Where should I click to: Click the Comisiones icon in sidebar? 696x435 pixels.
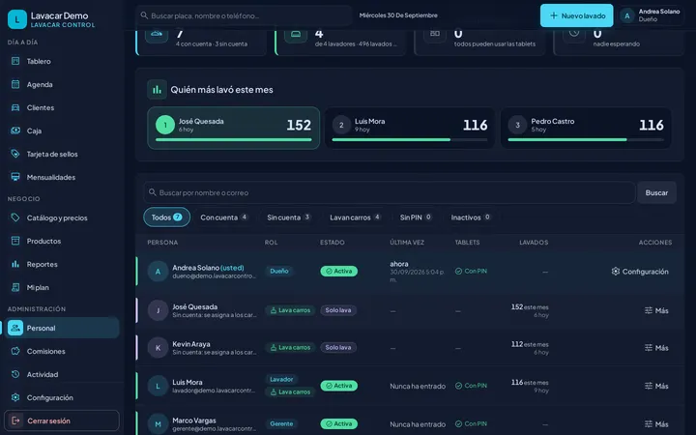click(15, 351)
